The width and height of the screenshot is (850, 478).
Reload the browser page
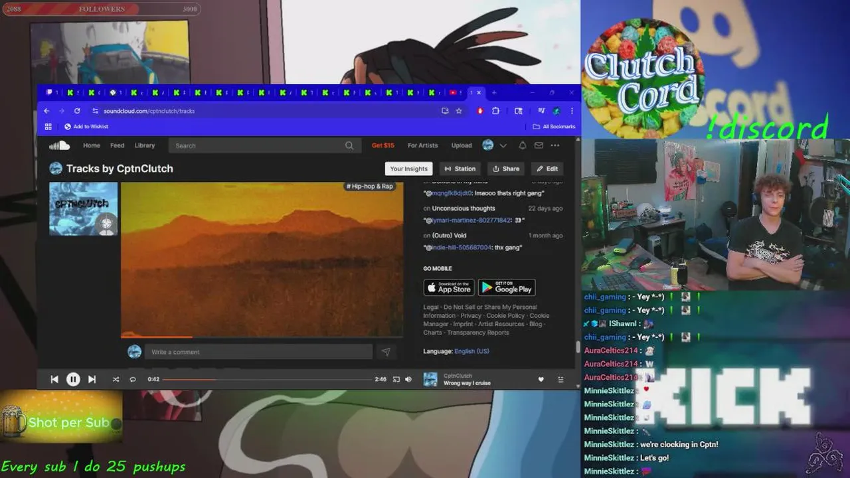pos(77,111)
